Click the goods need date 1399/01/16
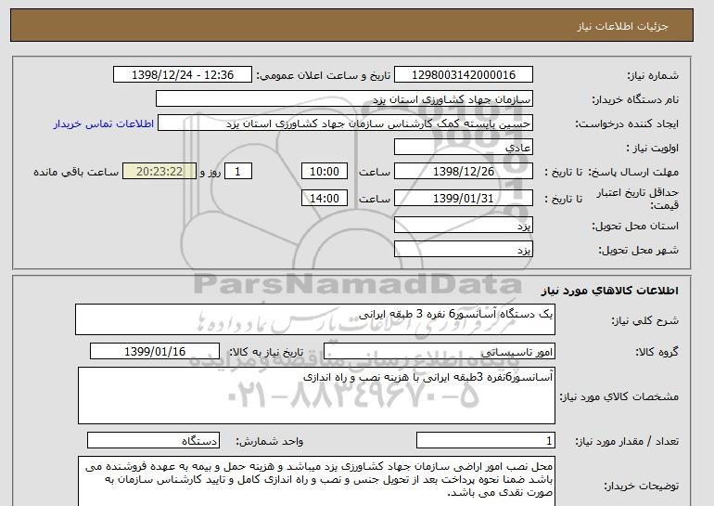714x506 pixels. point(155,352)
